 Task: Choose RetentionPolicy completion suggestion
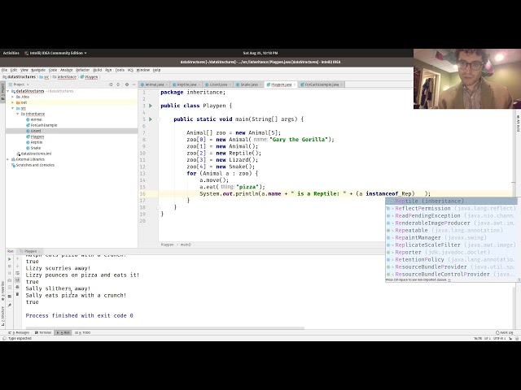pos(451,260)
